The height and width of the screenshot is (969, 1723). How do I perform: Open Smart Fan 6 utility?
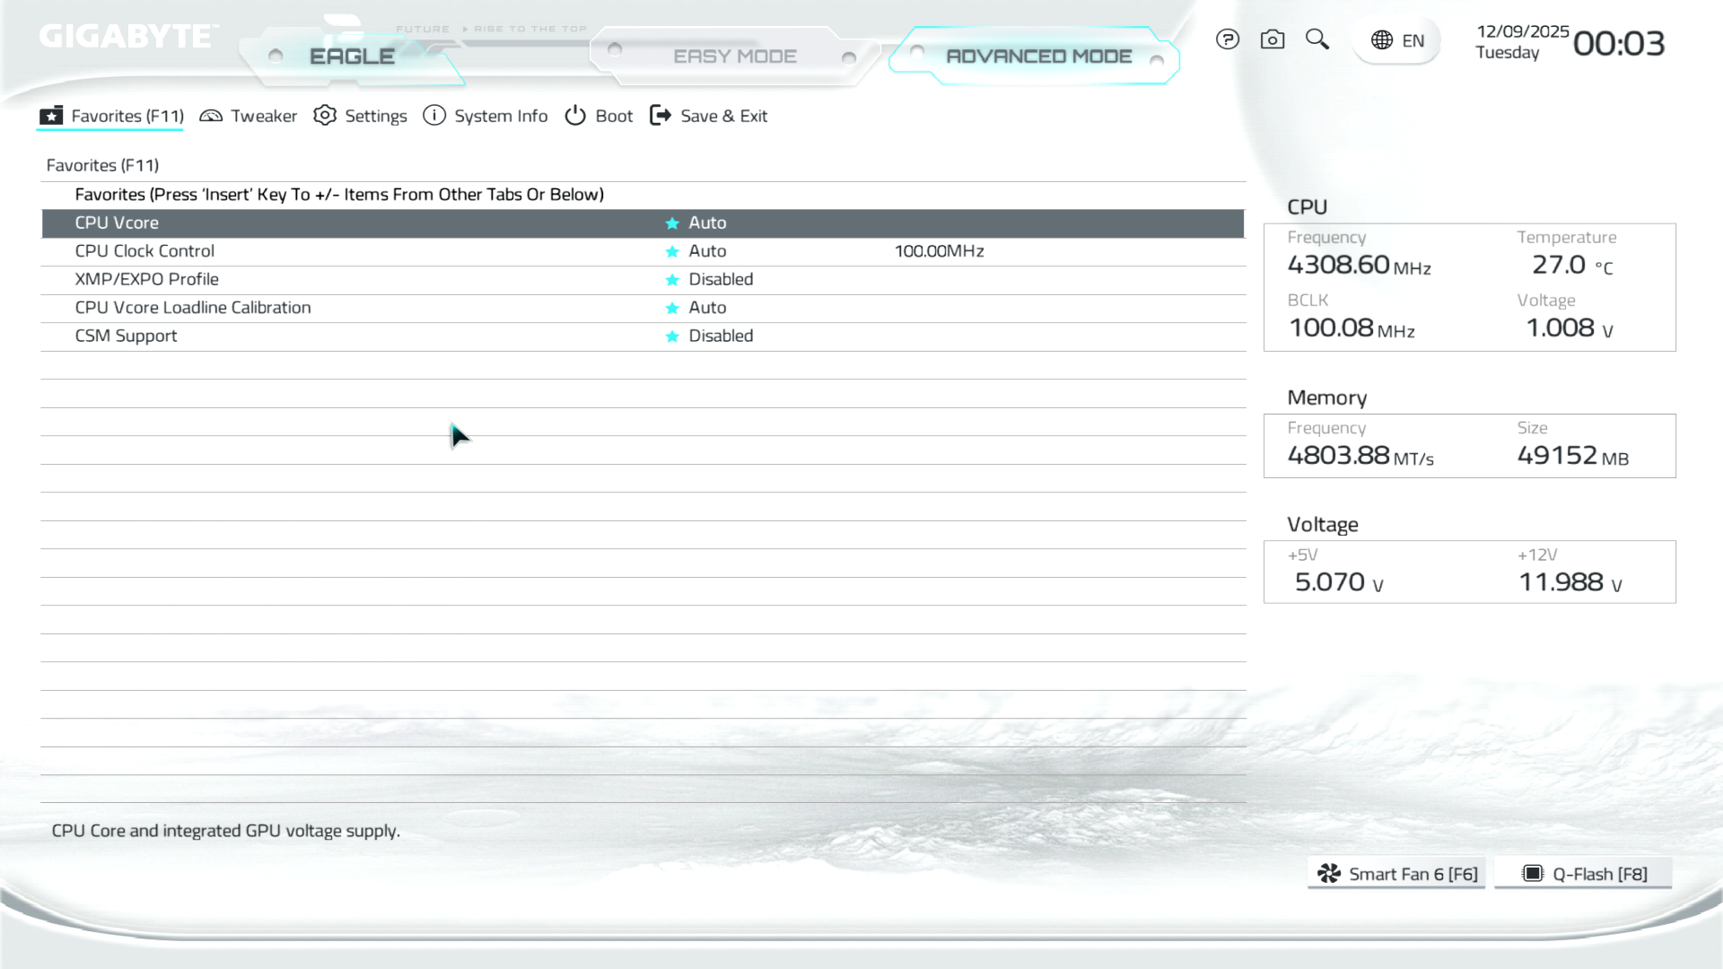point(1396,874)
